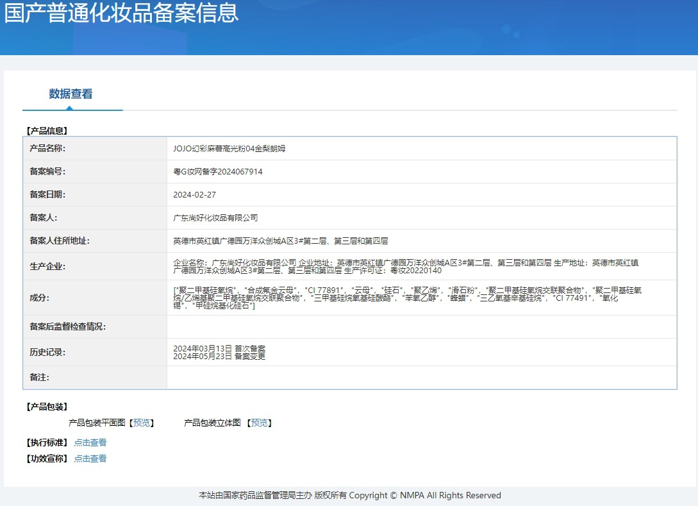Click the 产品名称 label
Image resolution: width=698 pixels, height=506 pixels.
(x=47, y=148)
